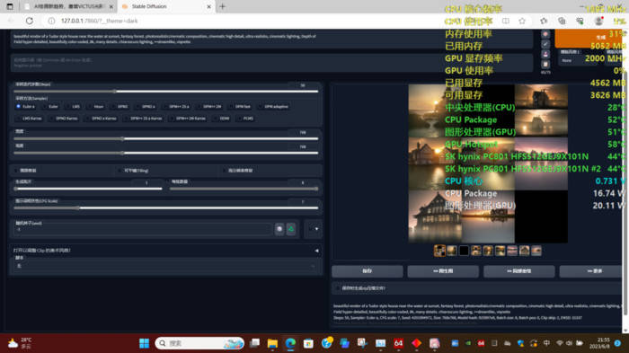Open the script selection dropdown
This screenshot has height=353, width=629.
coord(165,266)
